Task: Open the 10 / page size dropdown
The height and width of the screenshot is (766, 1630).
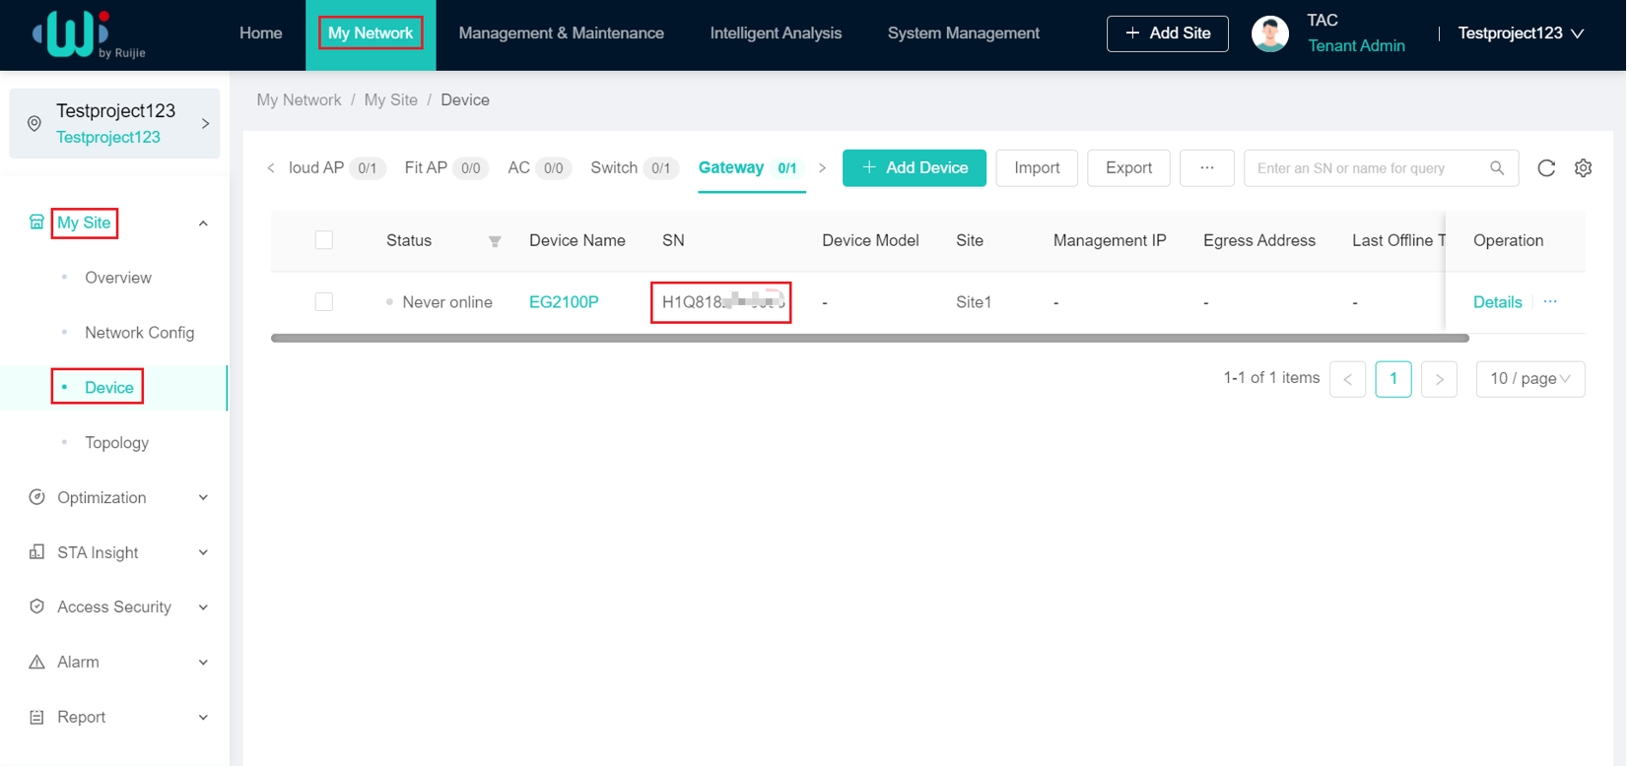Action: 1528,379
